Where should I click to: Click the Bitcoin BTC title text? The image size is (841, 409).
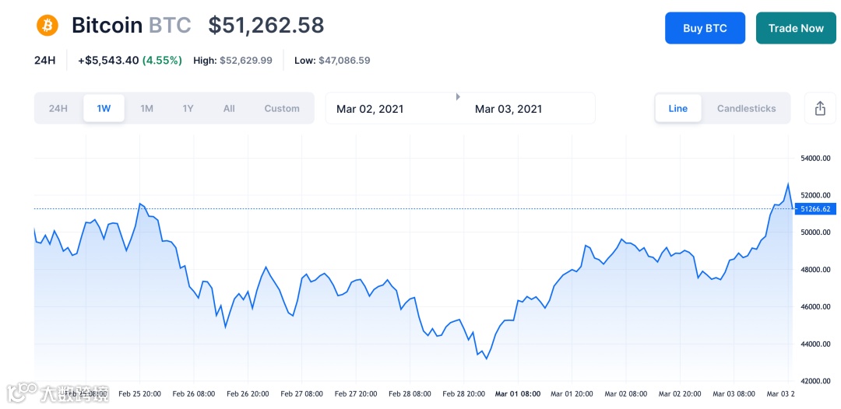tap(131, 26)
